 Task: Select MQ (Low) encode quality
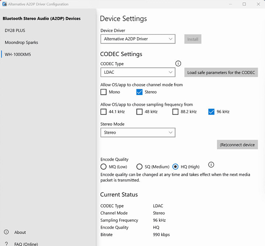click(103, 167)
